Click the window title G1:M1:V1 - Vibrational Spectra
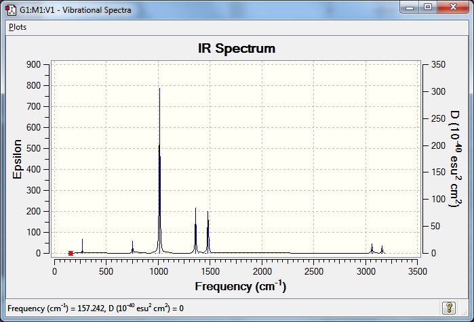The height and width of the screenshot is (322, 474). point(75,10)
